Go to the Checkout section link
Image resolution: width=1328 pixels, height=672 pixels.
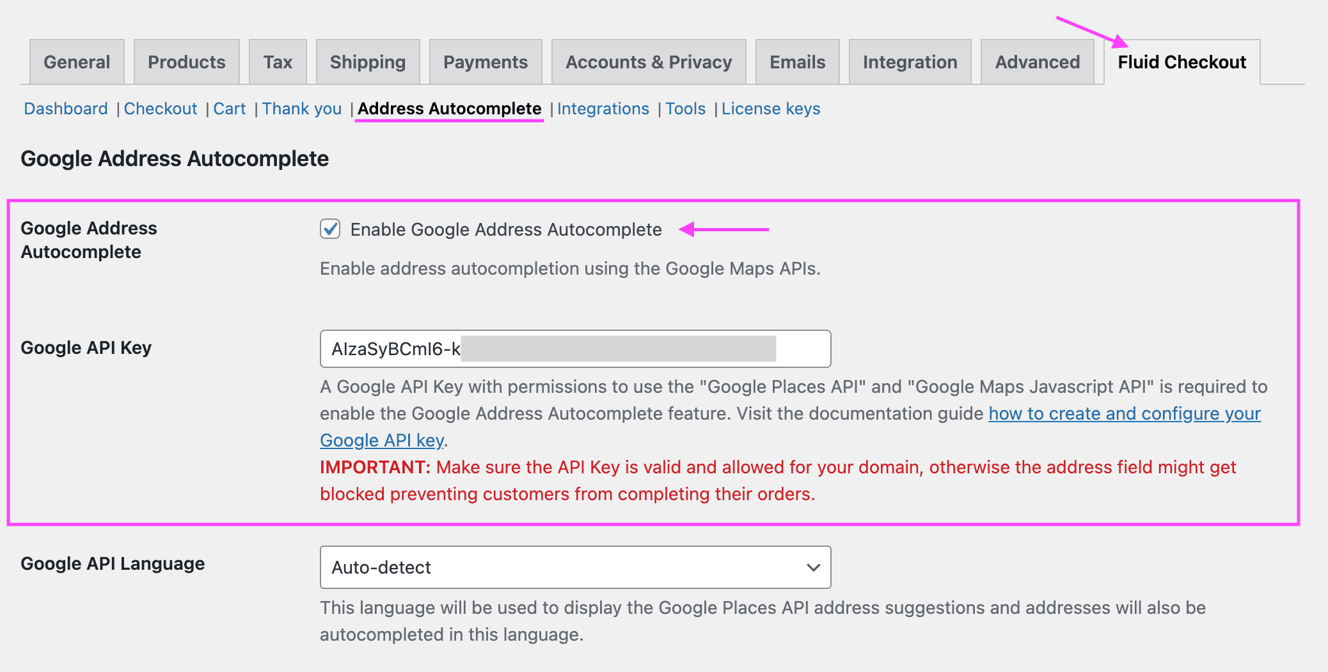point(161,109)
